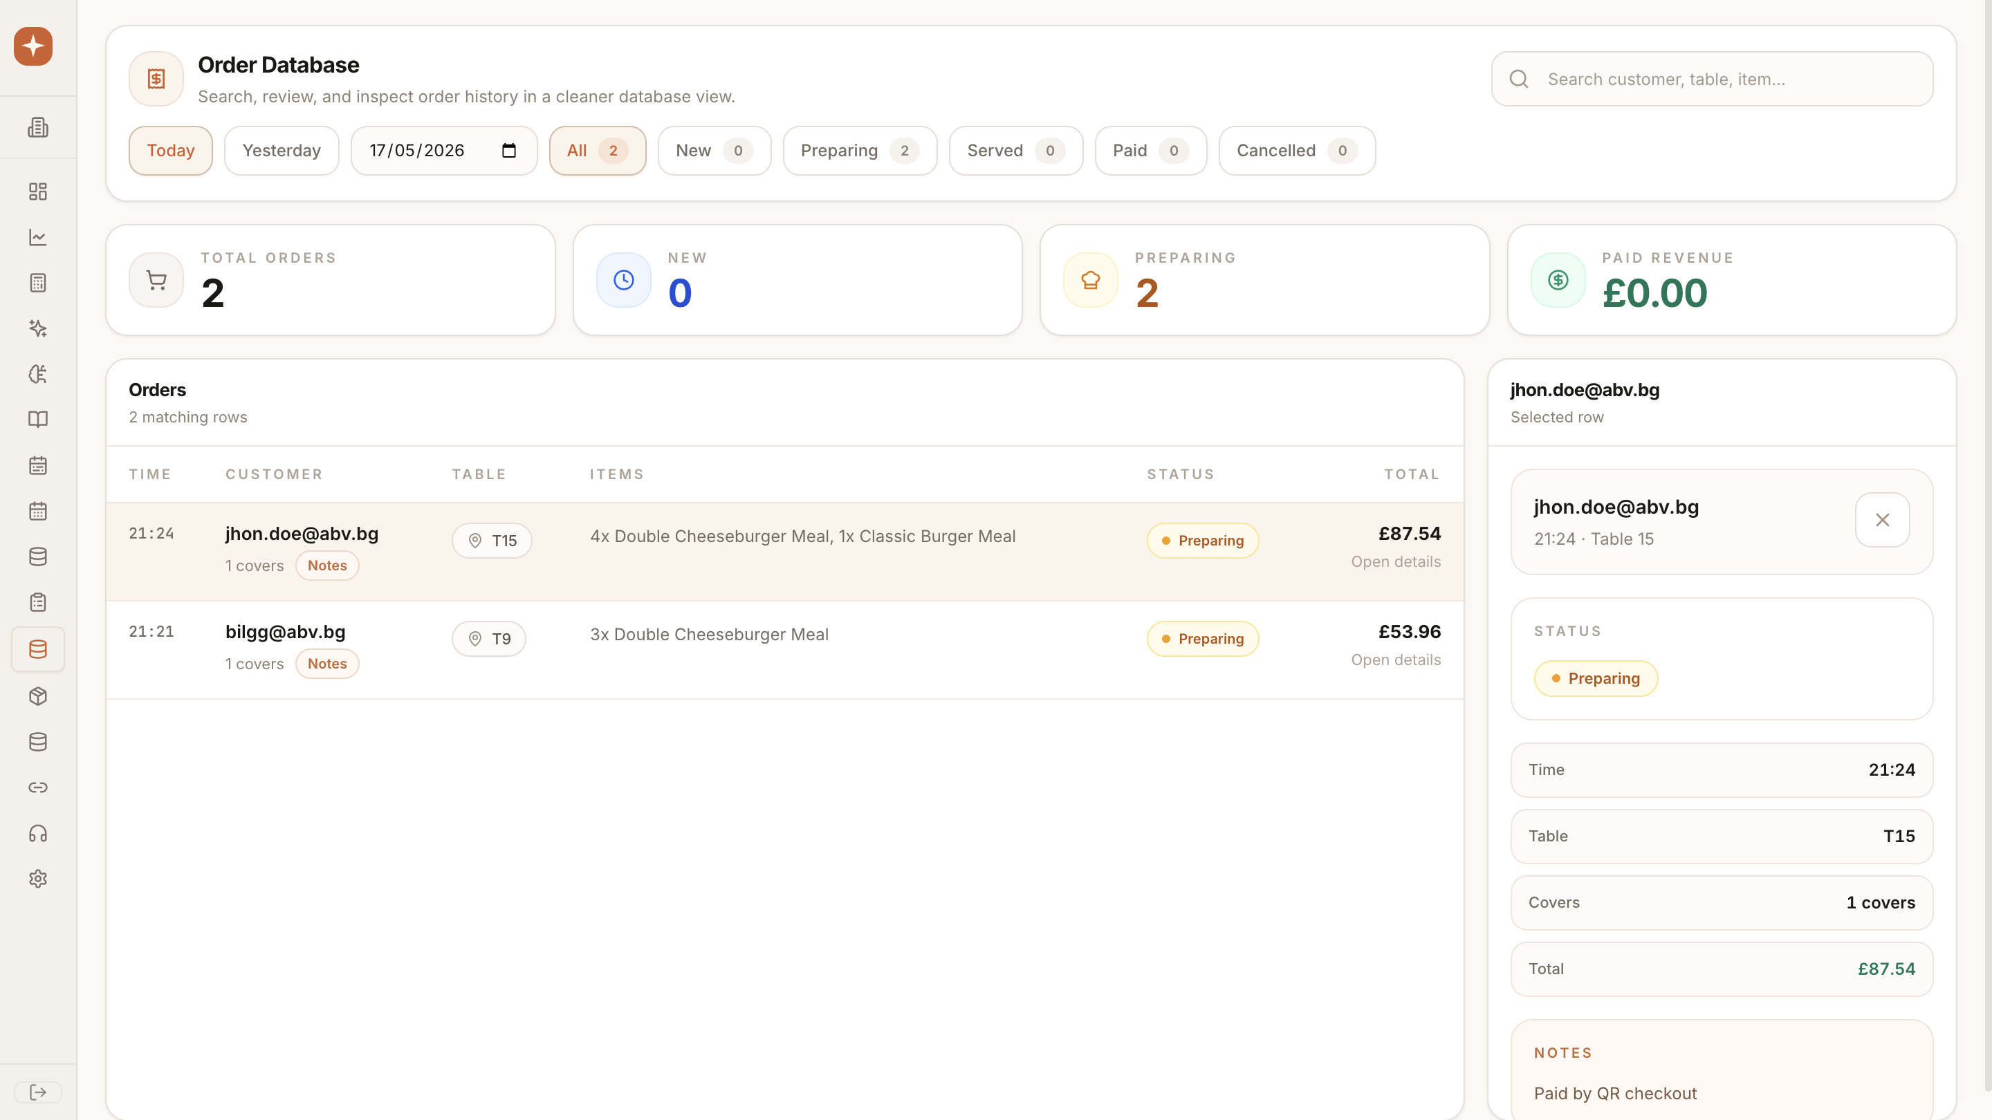The image size is (1992, 1120).
Task: Filter orders by Paid status
Action: coord(1150,150)
